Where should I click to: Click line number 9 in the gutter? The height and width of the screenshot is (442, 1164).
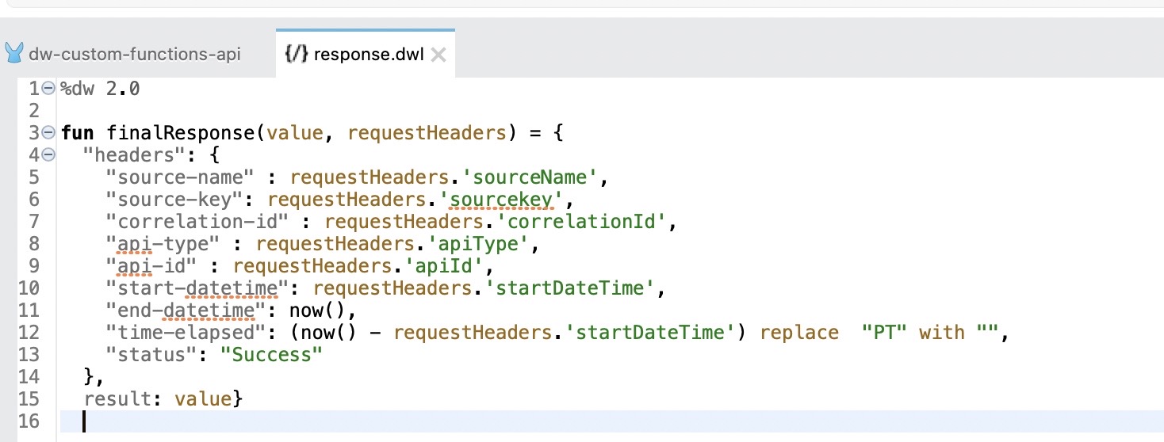coord(33,266)
